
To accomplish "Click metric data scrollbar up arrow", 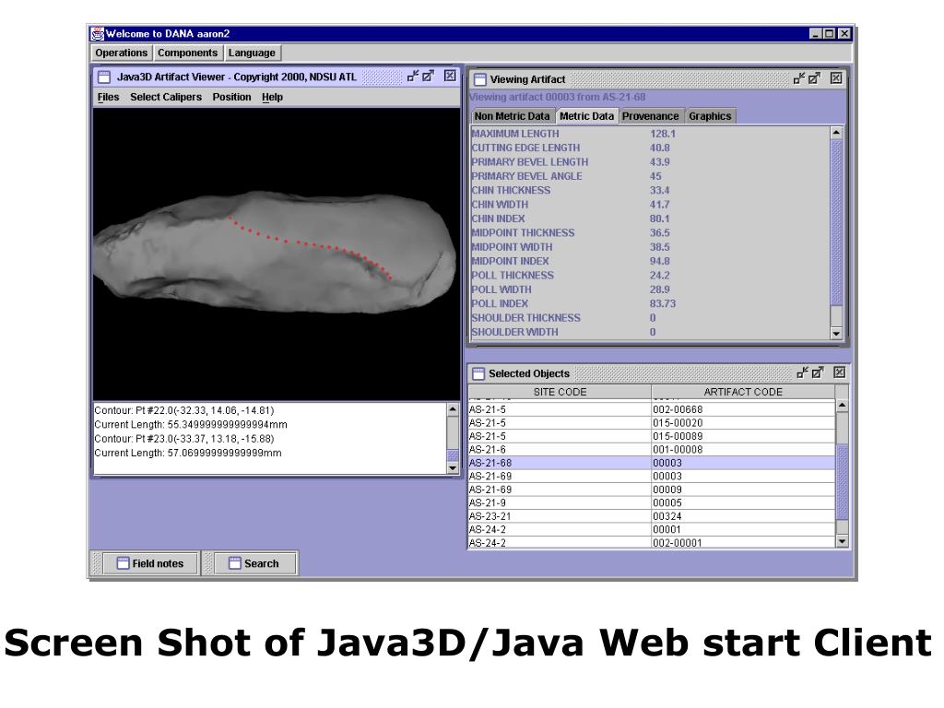I will point(835,133).
